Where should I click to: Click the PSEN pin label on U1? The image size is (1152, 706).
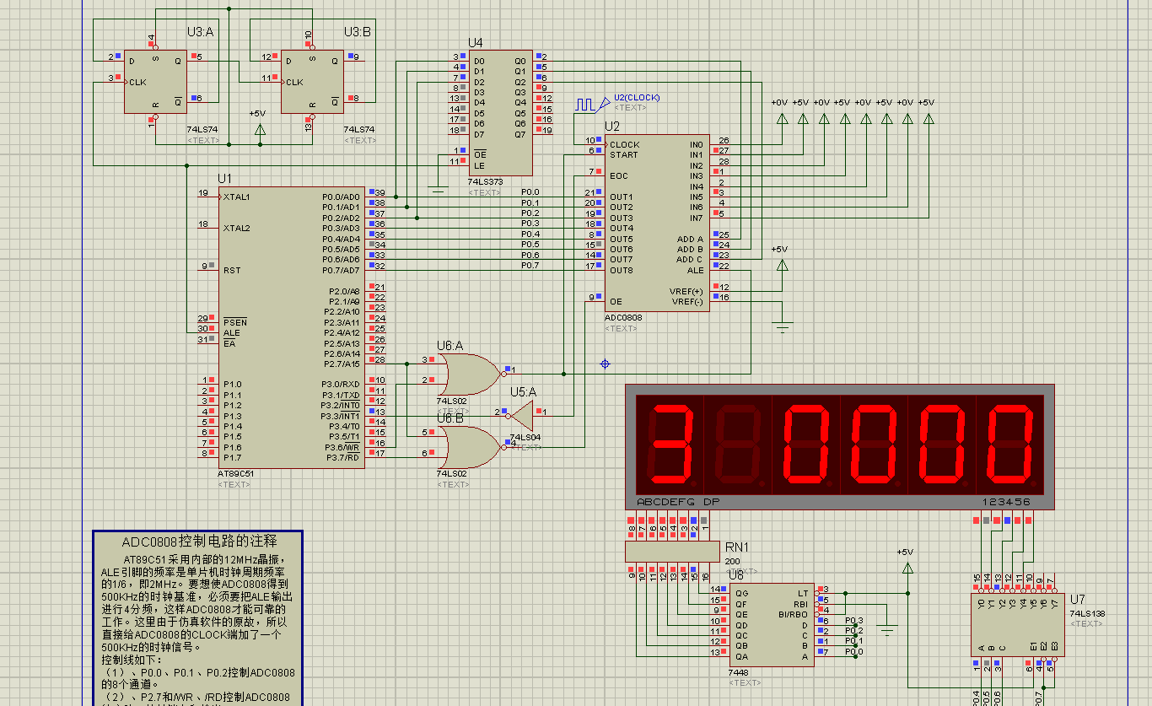pos(235,322)
